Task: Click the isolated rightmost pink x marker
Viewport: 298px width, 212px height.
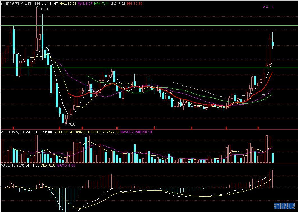Action: point(273,7)
